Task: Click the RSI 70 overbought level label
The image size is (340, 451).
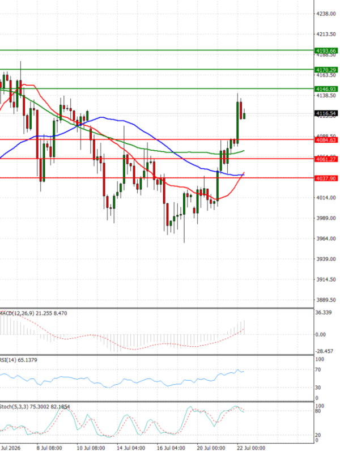Action: pyautogui.click(x=318, y=369)
